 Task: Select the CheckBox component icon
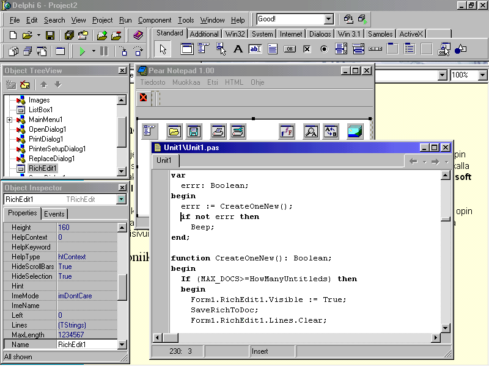307,49
